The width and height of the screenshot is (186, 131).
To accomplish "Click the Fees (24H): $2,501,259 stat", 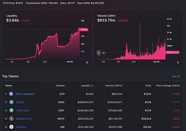I will point(90,3).
